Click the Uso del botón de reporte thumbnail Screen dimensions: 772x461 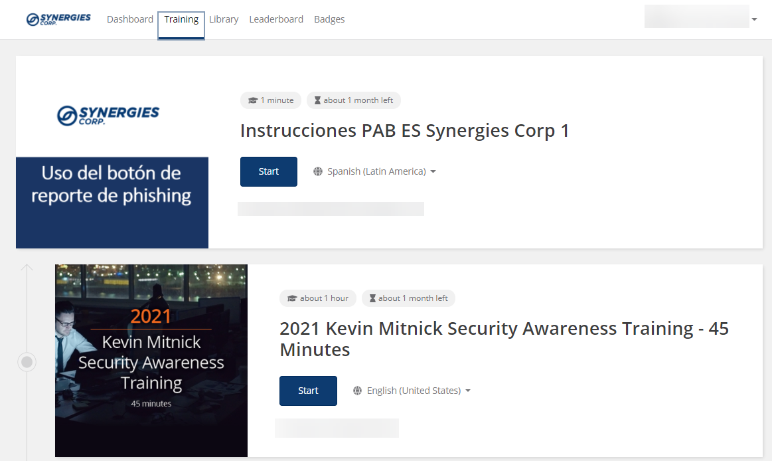tap(112, 152)
